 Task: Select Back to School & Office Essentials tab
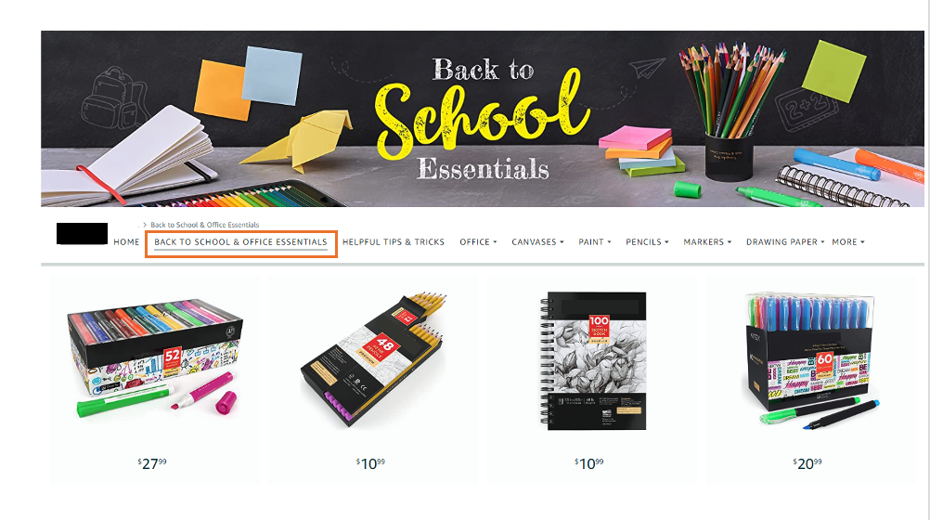pos(240,242)
